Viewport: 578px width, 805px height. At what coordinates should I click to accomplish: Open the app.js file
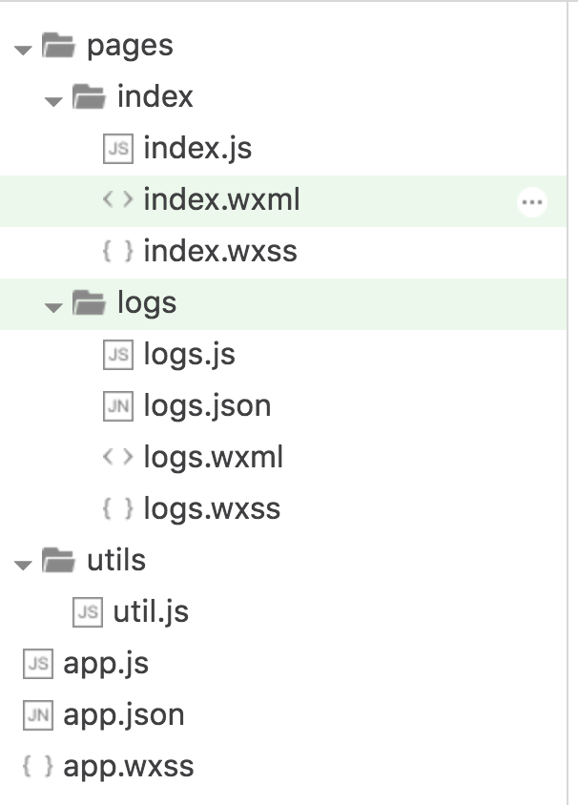click(105, 664)
